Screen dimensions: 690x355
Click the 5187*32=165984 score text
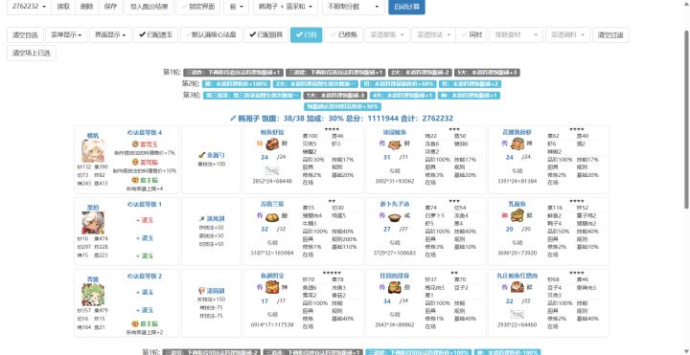pyautogui.click(x=272, y=254)
